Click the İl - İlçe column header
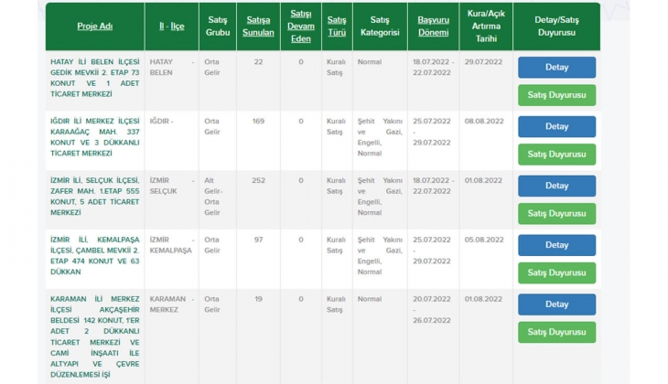Viewport: 668px width, 384px height. pyautogui.click(x=170, y=27)
